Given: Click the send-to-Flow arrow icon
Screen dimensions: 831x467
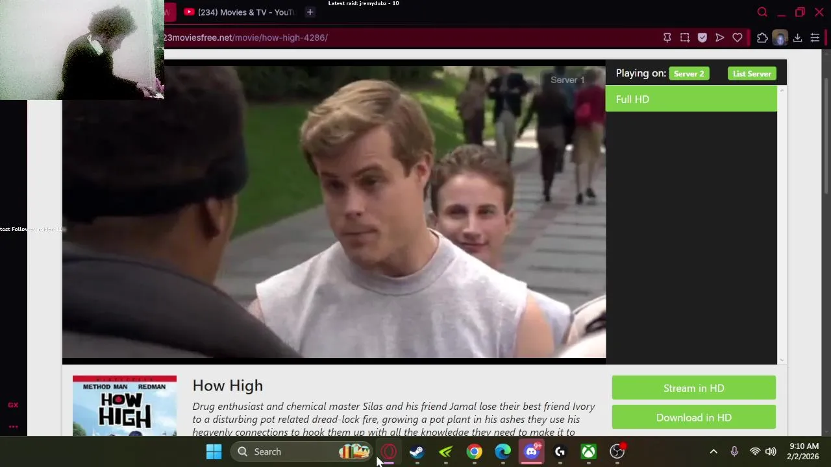Looking at the screenshot, I should click(x=720, y=38).
